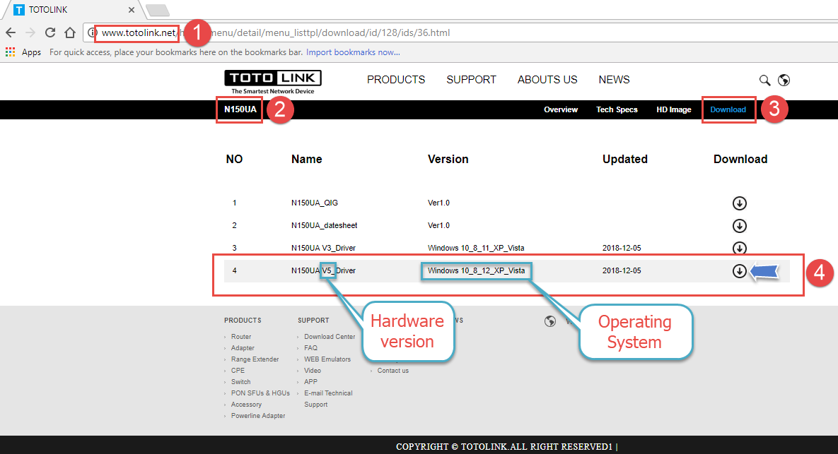
Task: Open the Adapter footer link
Action: (x=243, y=348)
